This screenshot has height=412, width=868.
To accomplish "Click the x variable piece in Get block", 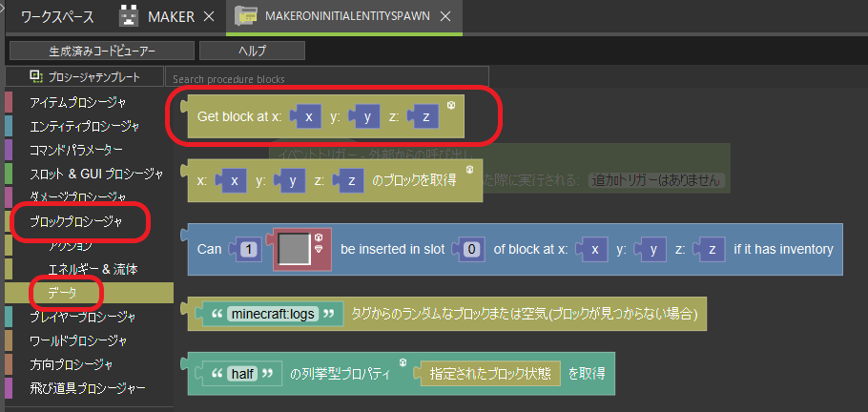I will pos(307,116).
